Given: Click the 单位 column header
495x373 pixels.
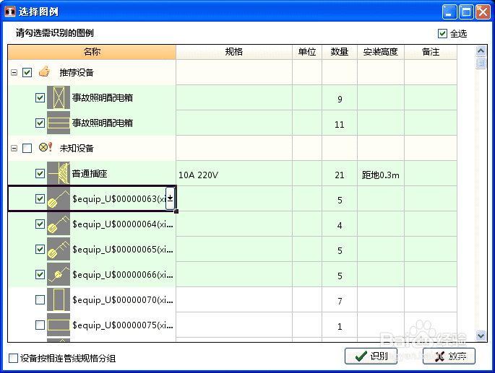Looking at the screenshot, I should pos(307,52).
